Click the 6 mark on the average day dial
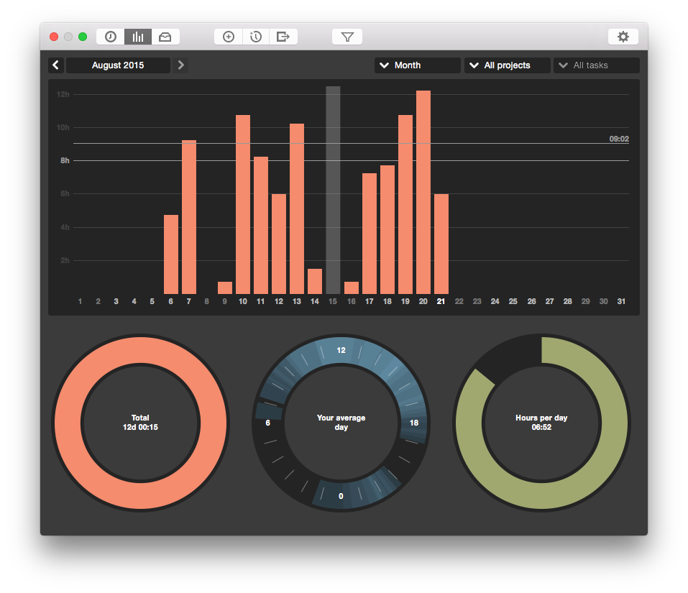The width and height of the screenshot is (688, 593). (267, 423)
